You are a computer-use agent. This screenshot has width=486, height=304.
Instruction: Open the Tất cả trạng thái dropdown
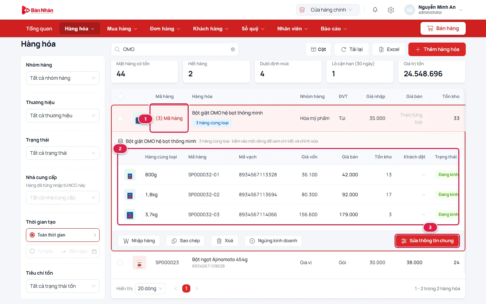tap(63, 153)
